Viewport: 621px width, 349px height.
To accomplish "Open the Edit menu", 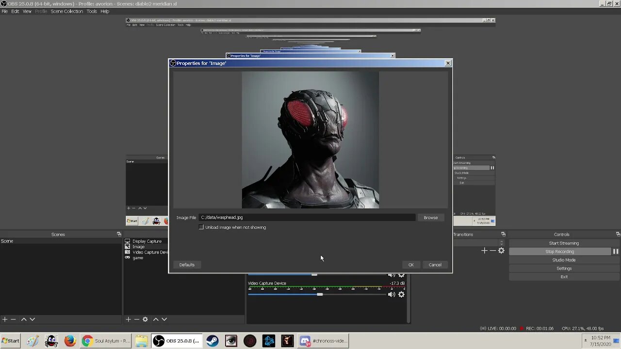I will coord(15,11).
